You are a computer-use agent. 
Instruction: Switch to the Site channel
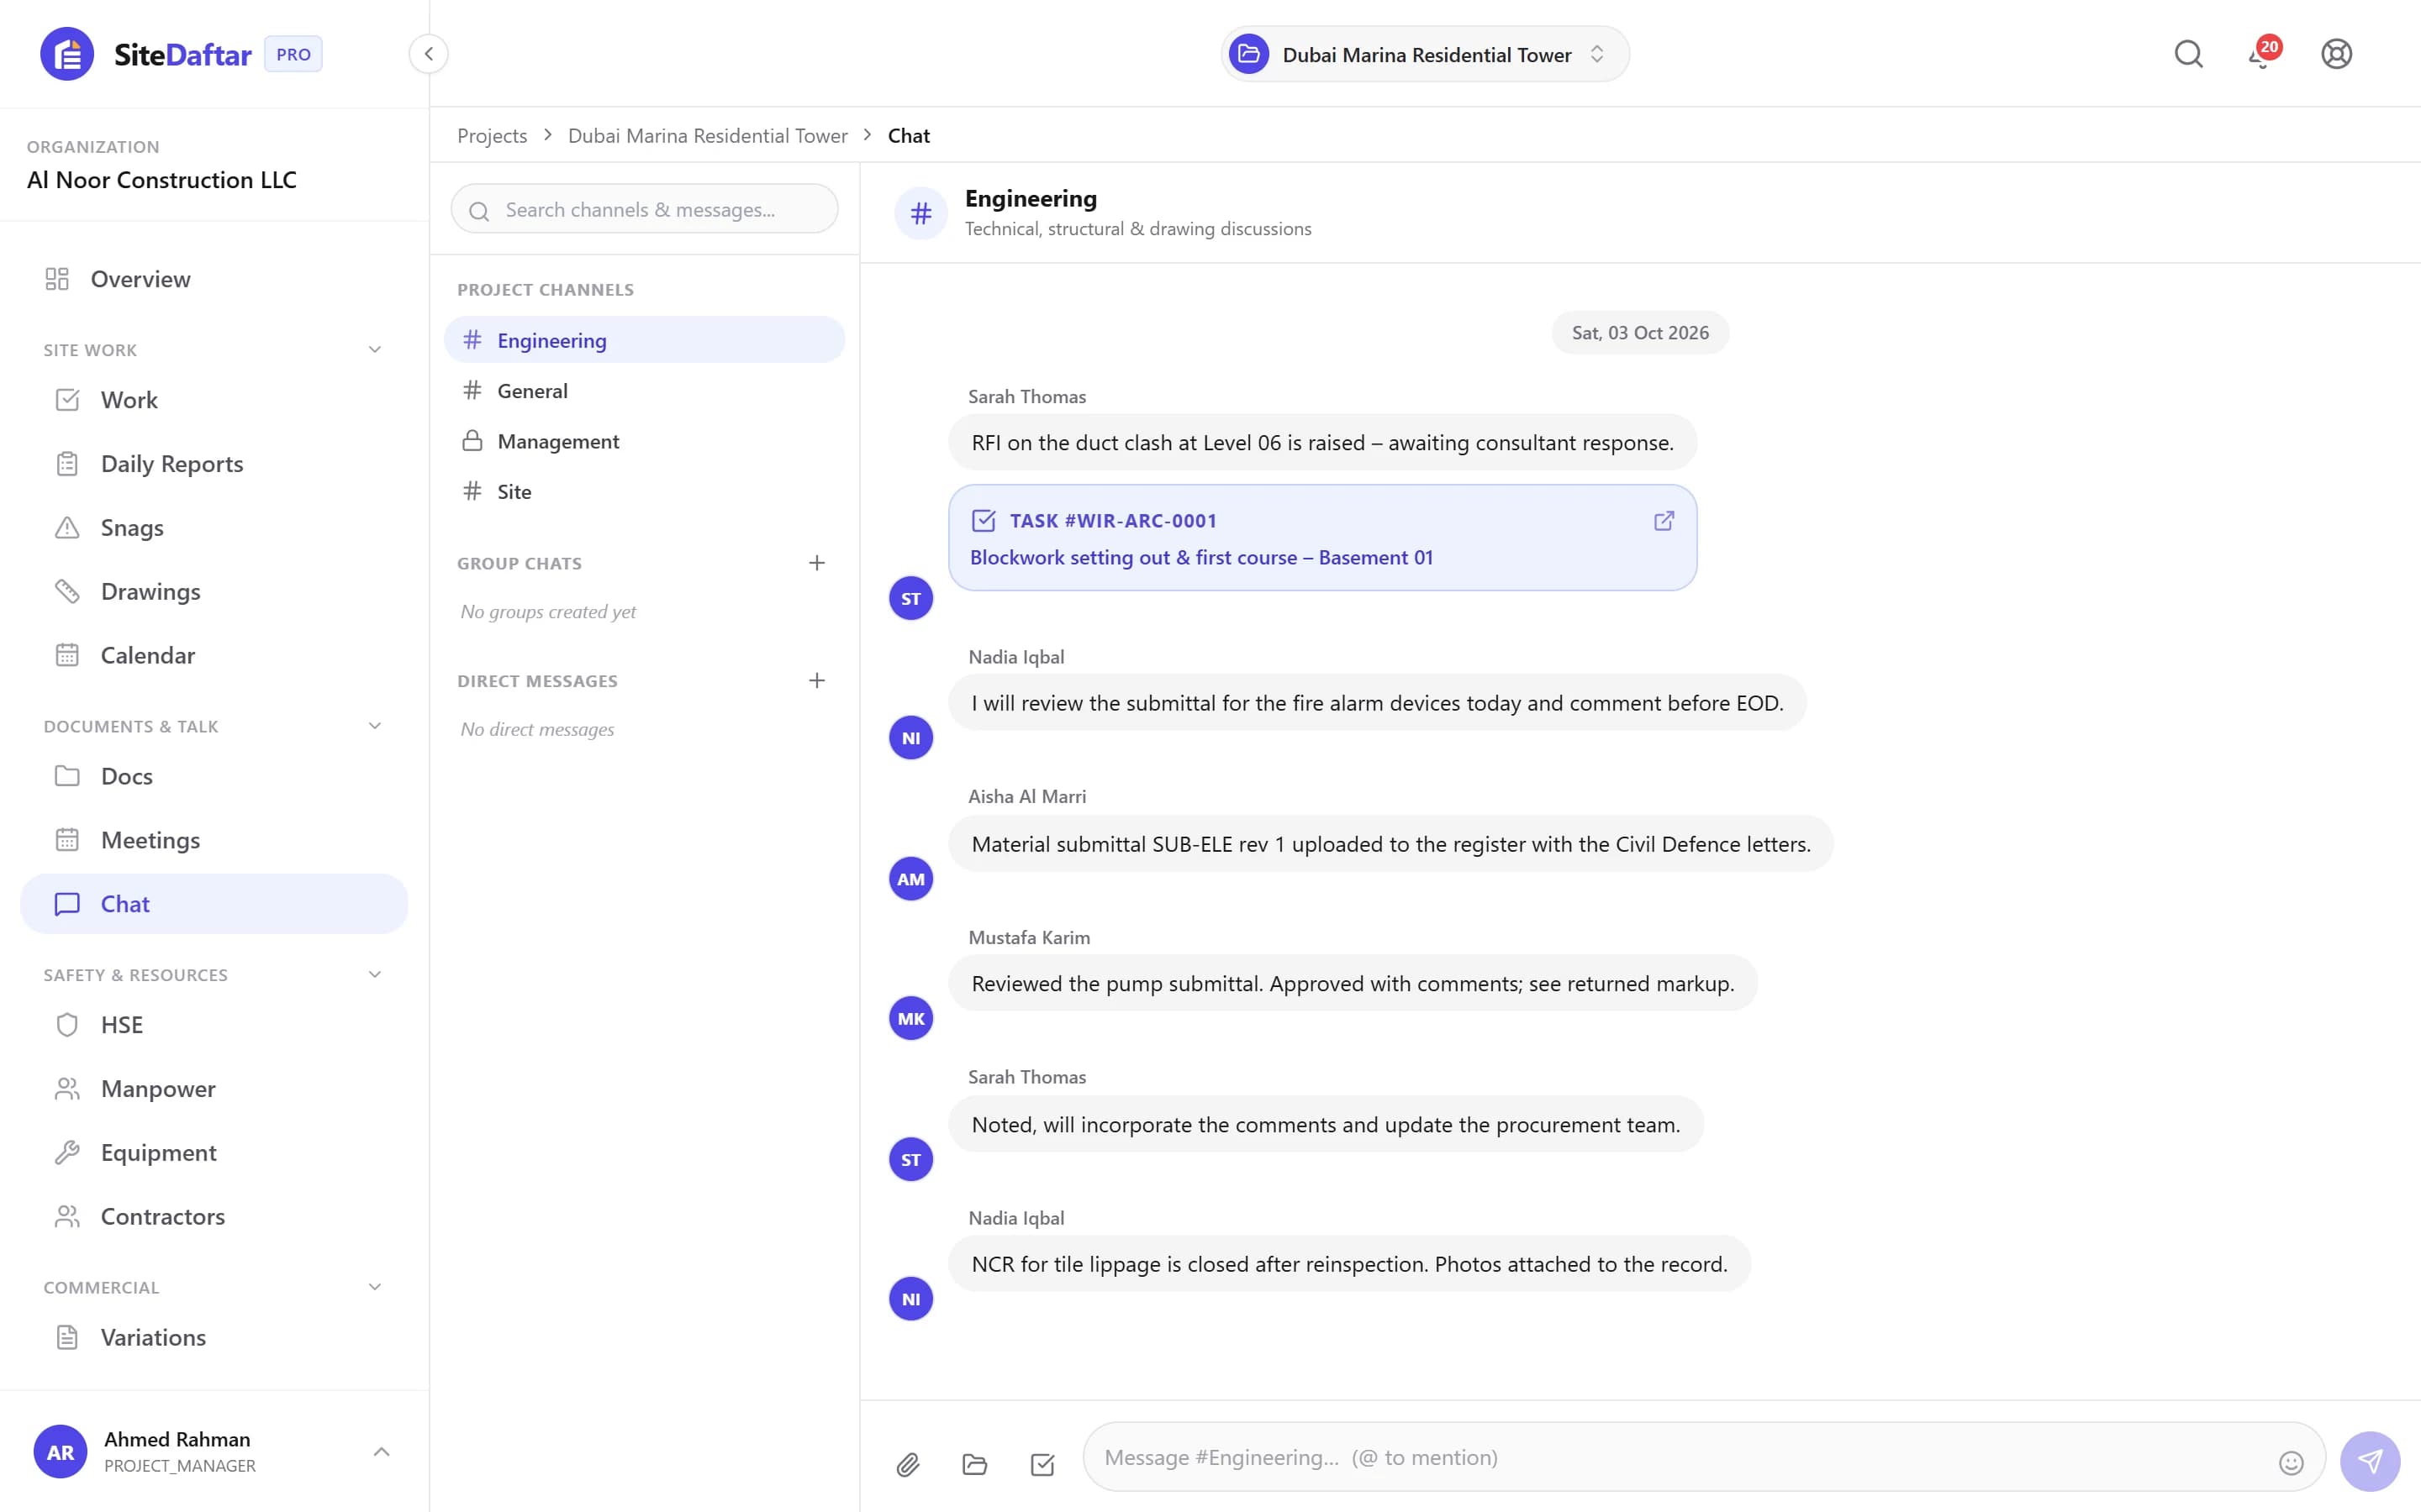pyautogui.click(x=644, y=491)
